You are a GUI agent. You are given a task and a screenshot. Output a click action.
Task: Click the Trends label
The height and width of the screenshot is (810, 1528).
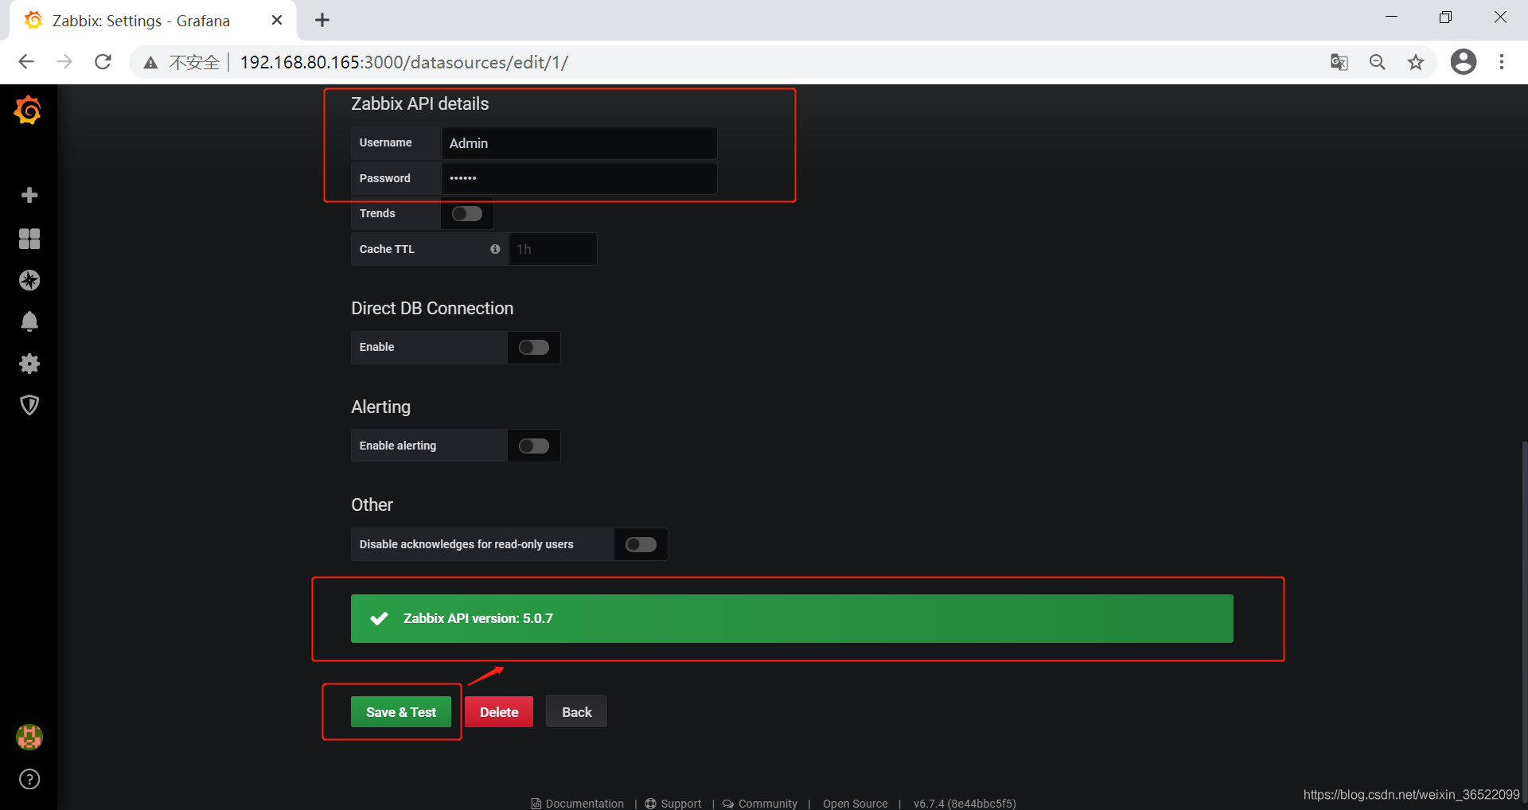377,213
